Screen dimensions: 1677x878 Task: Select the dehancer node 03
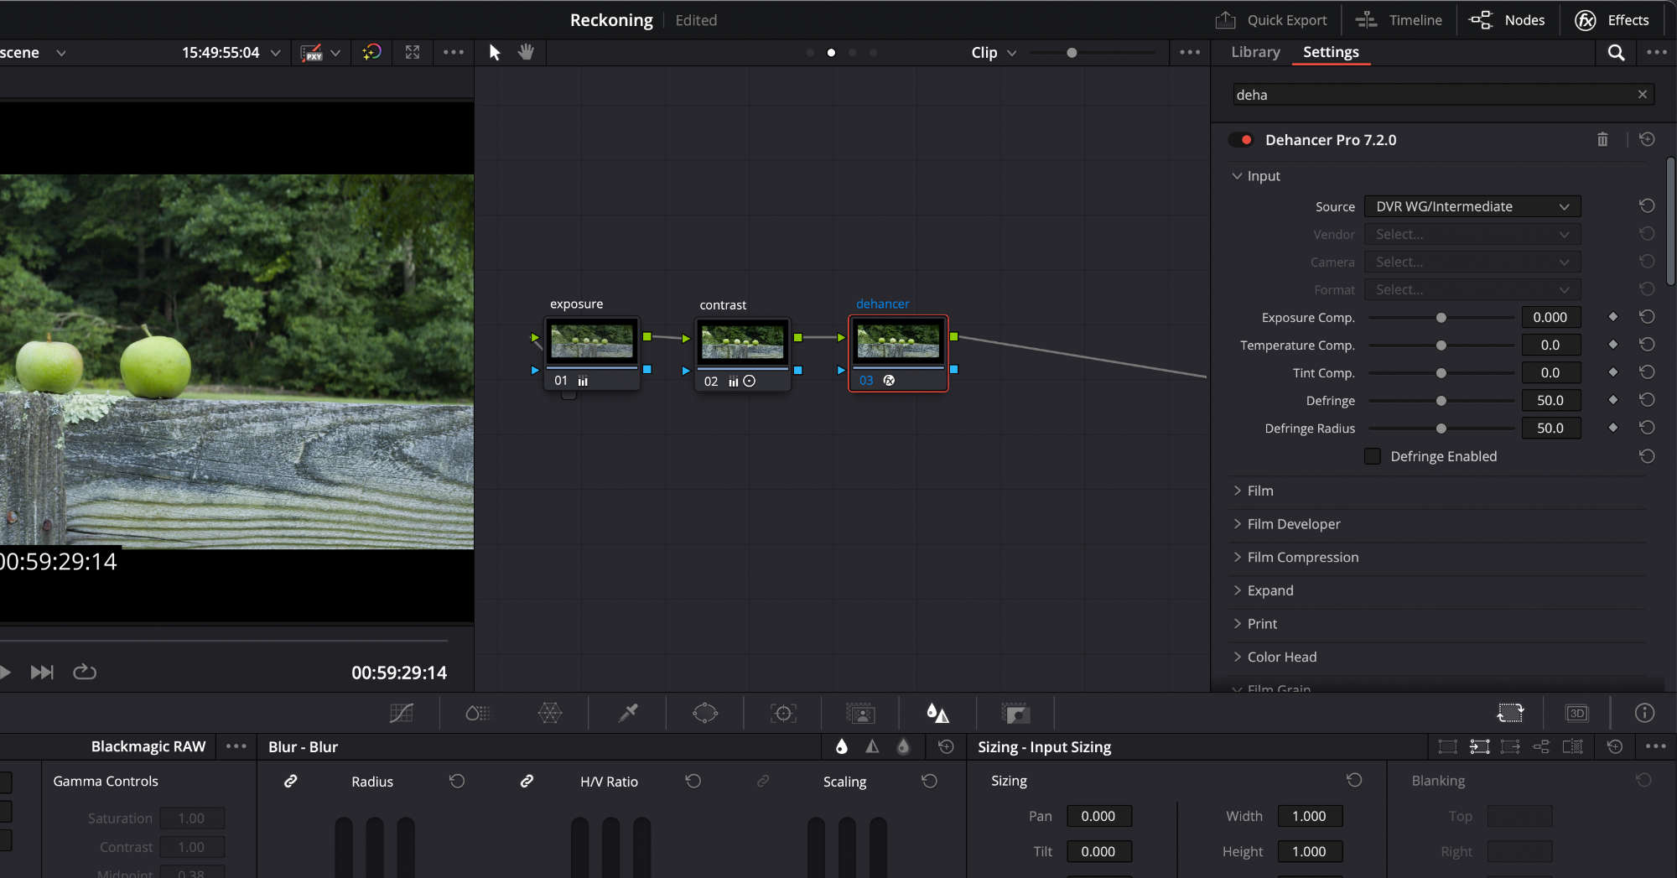point(898,353)
